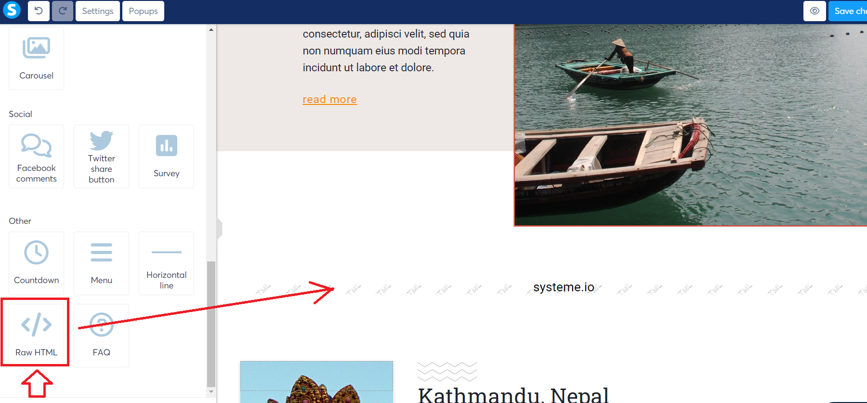Redo the last undone change
This screenshot has height=403, width=867.
click(63, 11)
